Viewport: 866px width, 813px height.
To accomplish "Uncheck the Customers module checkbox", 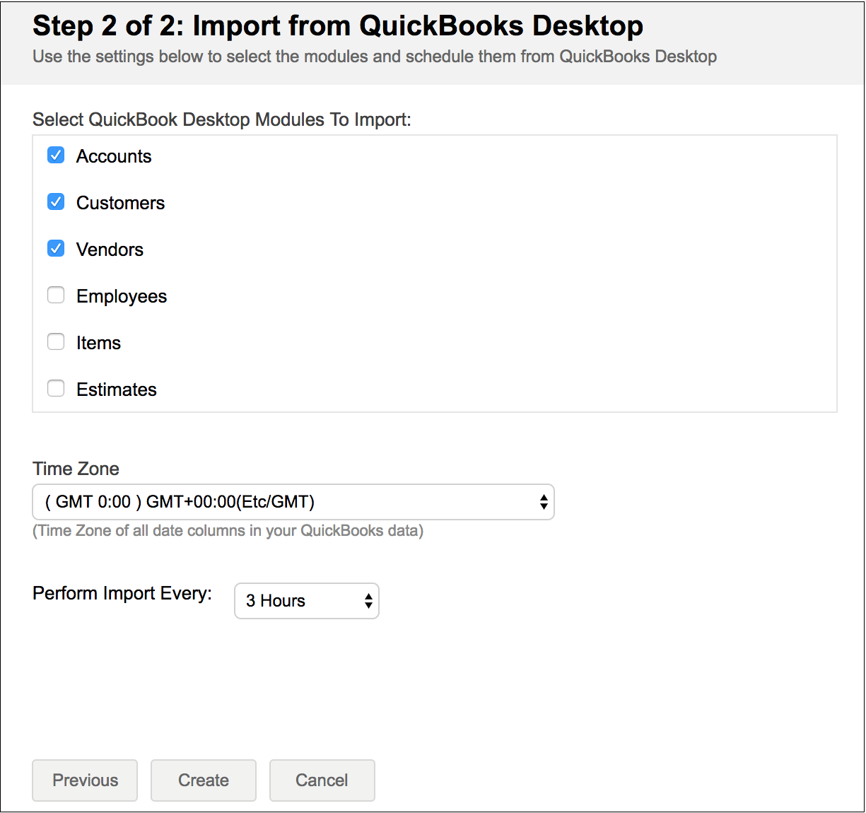I will (x=56, y=202).
